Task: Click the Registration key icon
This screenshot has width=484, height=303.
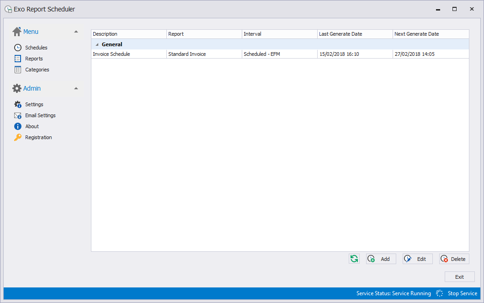Action: (18, 137)
